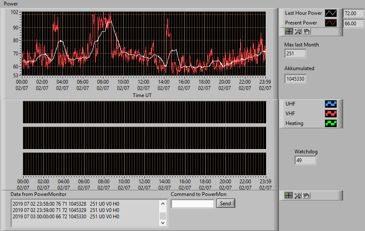Screen dimensions: 365x231
Task: Click the Last Hour Power 72.00 value box
Action: coord(353,13)
